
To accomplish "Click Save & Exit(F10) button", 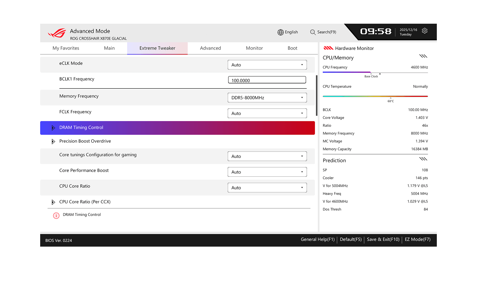I will pos(383,239).
